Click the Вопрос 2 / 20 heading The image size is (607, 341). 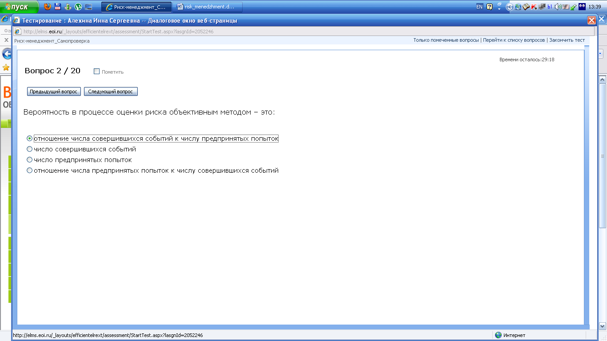[52, 71]
